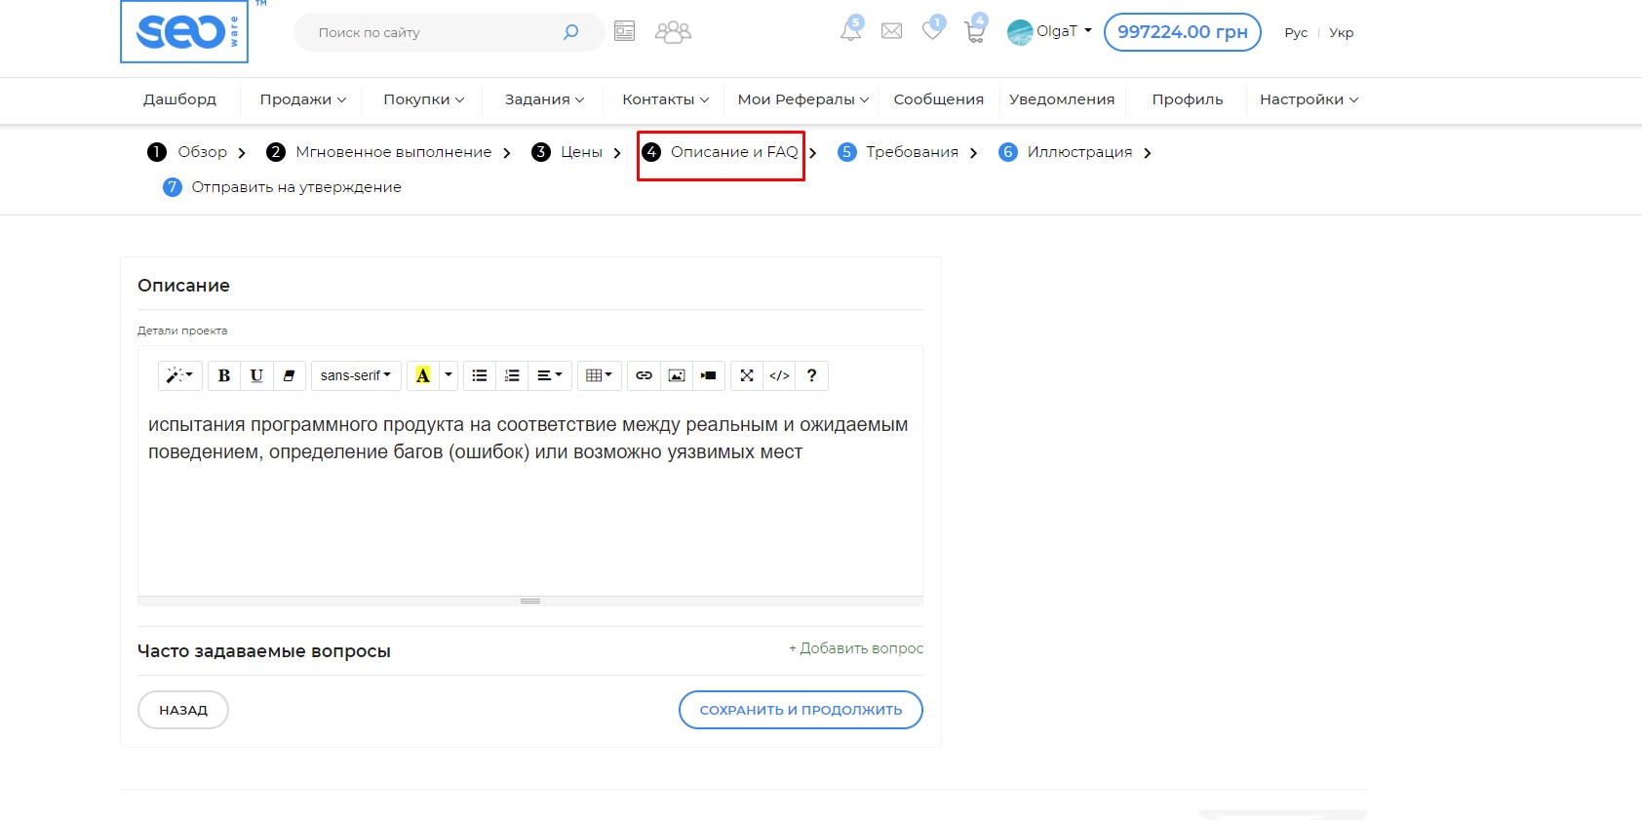Image resolution: width=1642 pixels, height=820 pixels.
Task: Open the shopping cart icon
Action: (974, 32)
